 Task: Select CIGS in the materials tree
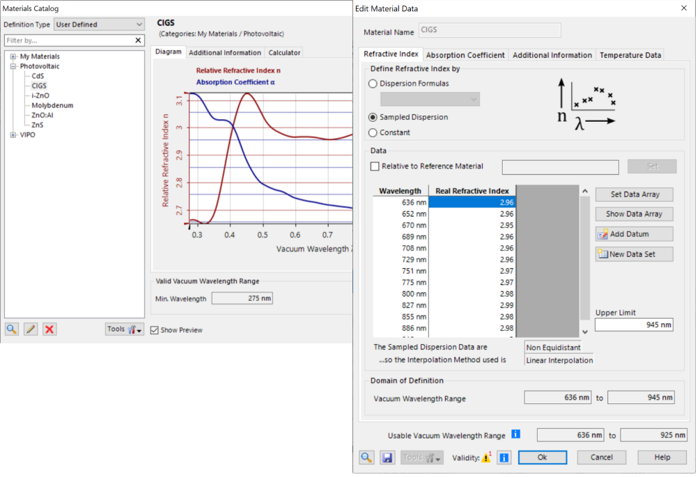click(39, 86)
